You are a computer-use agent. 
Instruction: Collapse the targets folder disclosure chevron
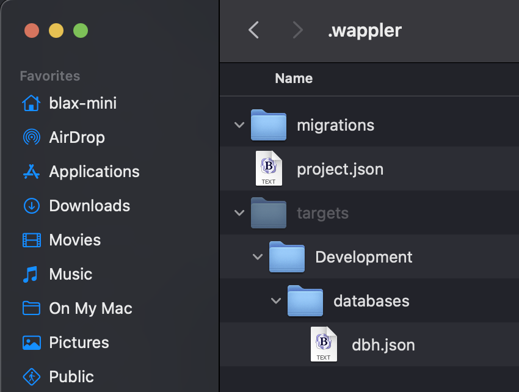point(239,212)
